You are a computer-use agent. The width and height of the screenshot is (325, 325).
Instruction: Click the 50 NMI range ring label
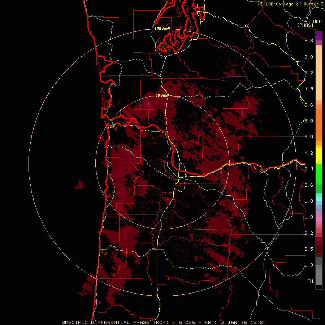click(162, 95)
